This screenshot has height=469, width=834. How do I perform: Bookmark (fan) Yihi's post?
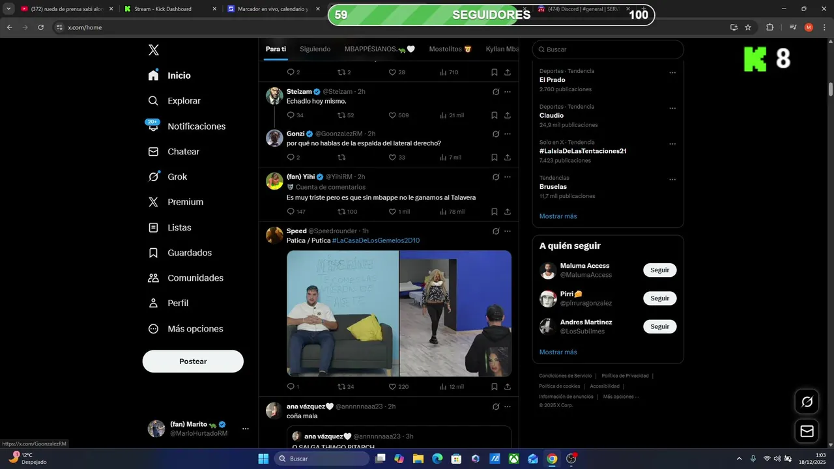pyautogui.click(x=495, y=212)
